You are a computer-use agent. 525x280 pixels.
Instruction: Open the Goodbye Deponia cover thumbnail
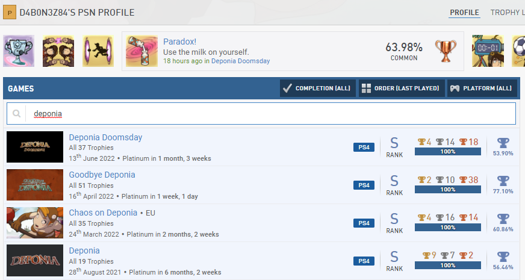(x=35, y=185)
